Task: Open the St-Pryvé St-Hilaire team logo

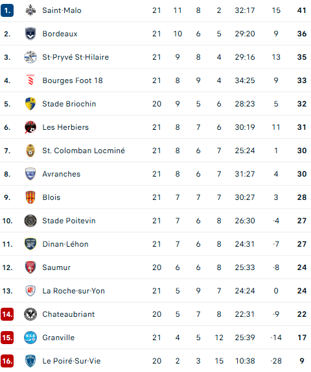Action: click(x=30, y=57)
